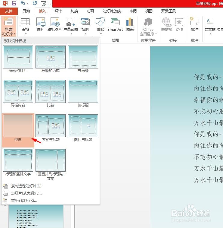Viewport: 223px width, 228px height.
Task: Expand the 形状 dropdown arrow
Action: click(x=101, y=34)
